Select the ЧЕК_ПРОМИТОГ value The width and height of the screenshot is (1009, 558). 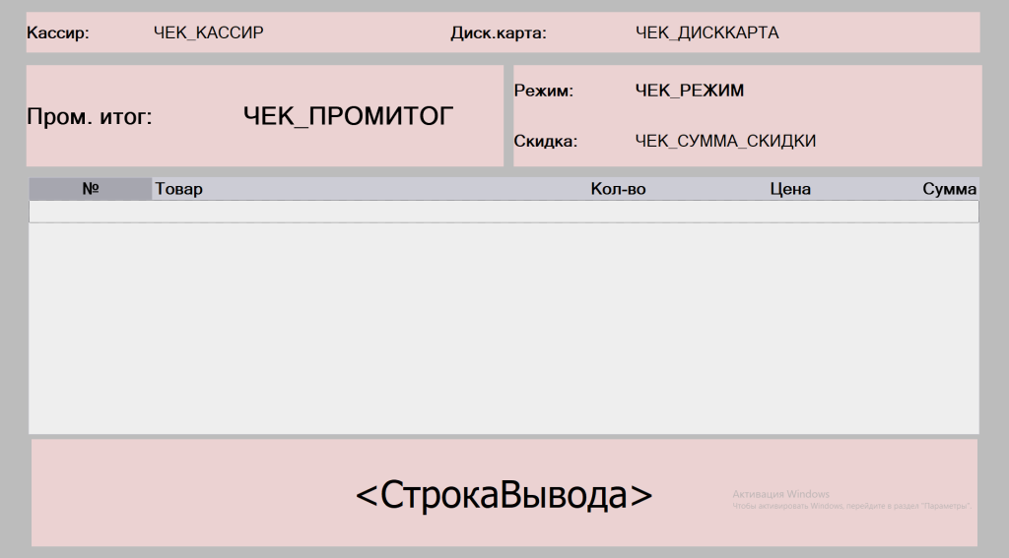348,116
